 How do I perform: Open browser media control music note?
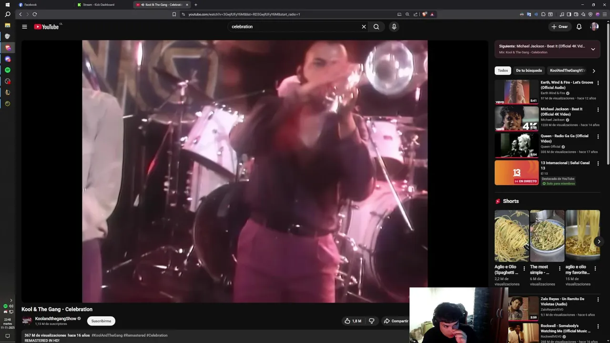pos(562,14)
